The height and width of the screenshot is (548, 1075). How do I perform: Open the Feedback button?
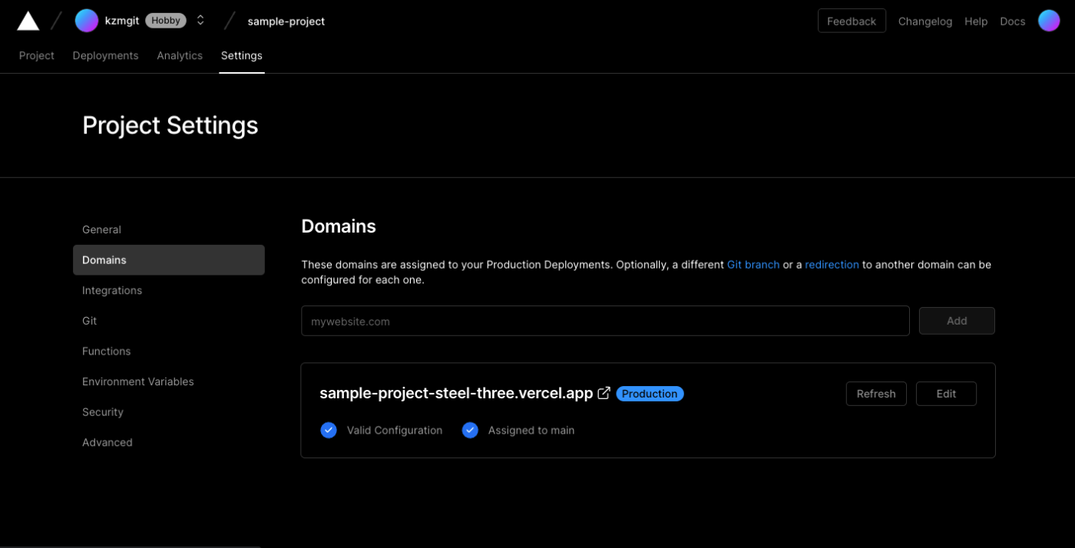[852, 21]
